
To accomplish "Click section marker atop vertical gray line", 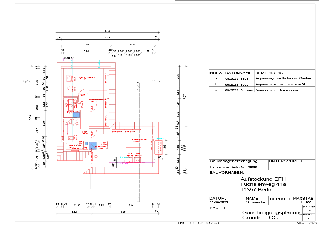I will coord(138,87).
